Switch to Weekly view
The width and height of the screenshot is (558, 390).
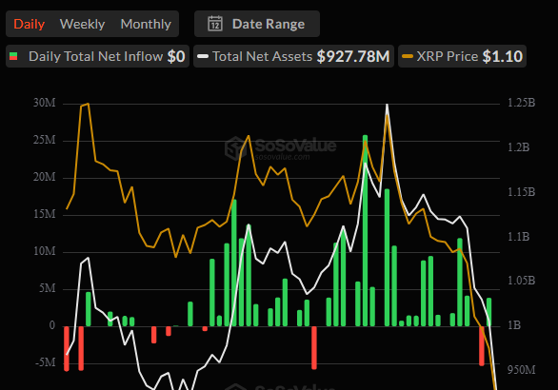(82, 24)
